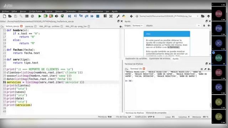Go forward with the right arrow
The image size is (228, 128).
(137, 16)
